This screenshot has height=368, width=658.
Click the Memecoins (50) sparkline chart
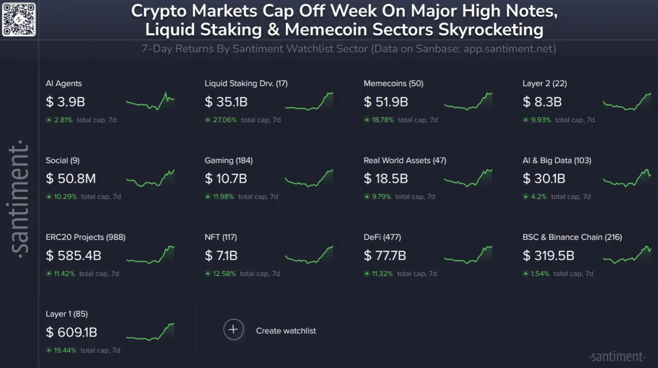(468, 102)
